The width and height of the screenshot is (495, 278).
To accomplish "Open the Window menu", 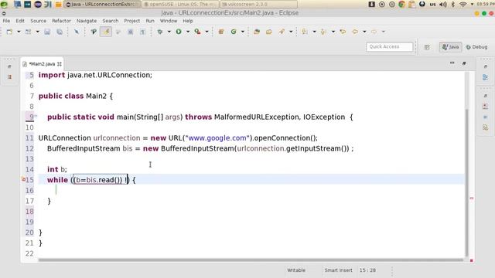I will click(x=169, y=21).
